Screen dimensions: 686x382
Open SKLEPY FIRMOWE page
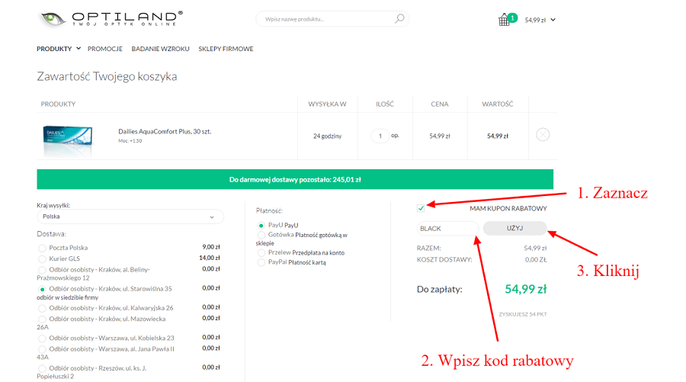[x=226, y=49]
